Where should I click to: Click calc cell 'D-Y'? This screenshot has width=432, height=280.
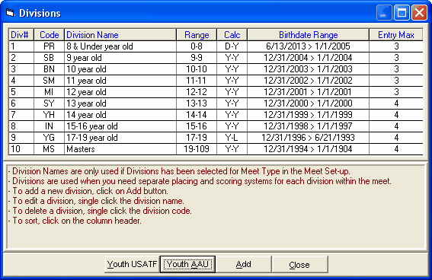coord(232,46)
